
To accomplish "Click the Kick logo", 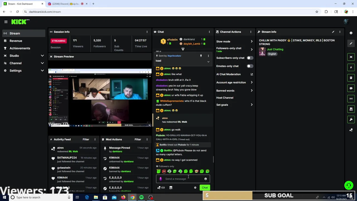I will point(20,22).
